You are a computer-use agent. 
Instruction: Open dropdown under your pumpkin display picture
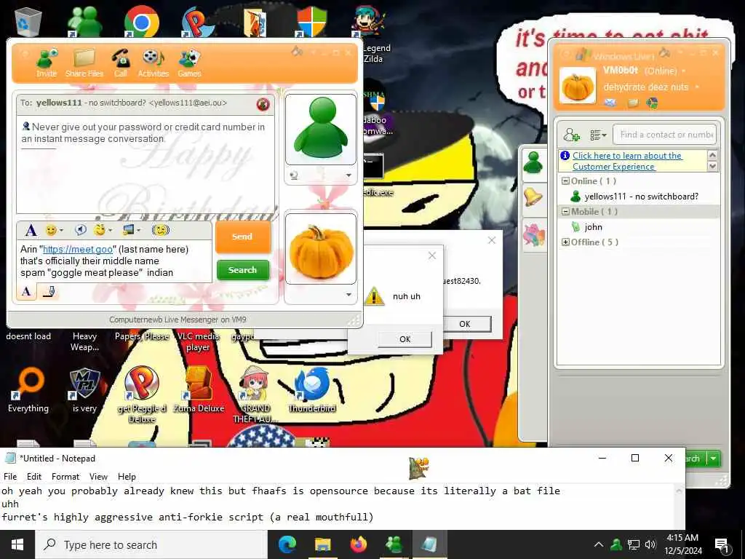[x=348, y=295]
